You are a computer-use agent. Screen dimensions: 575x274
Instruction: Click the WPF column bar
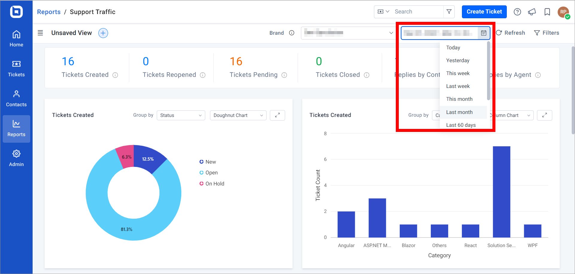533,231
